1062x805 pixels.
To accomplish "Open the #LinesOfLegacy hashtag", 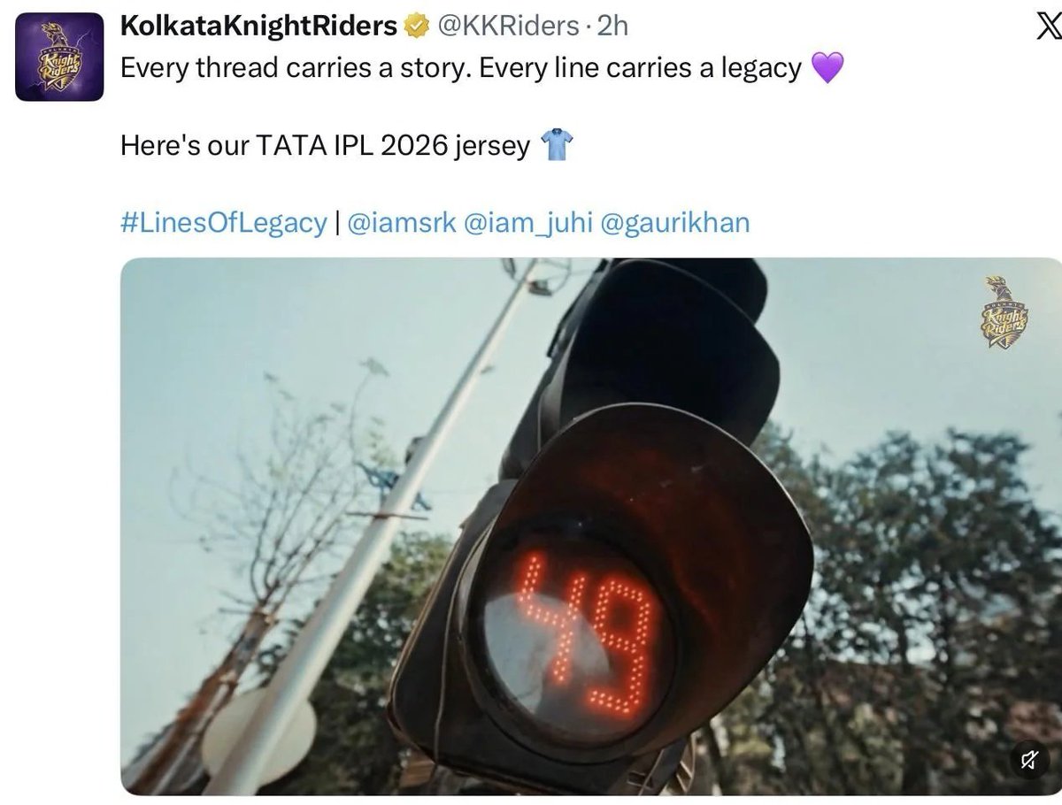I will coord(224,222).
